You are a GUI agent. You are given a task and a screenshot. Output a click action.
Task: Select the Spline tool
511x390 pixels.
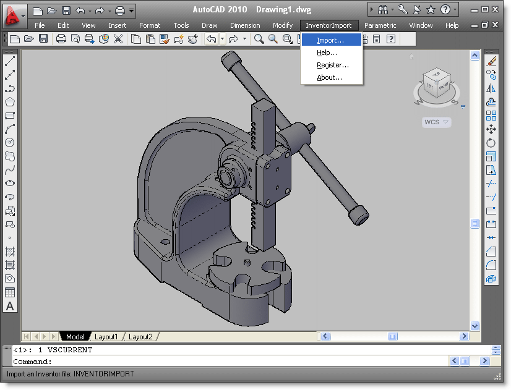click(10, 170)
